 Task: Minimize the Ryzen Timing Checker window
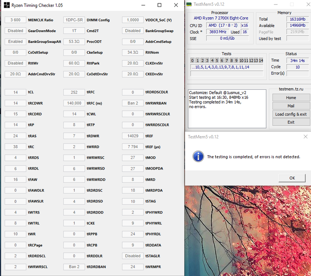pyautogui.click(x=143, y=5)
